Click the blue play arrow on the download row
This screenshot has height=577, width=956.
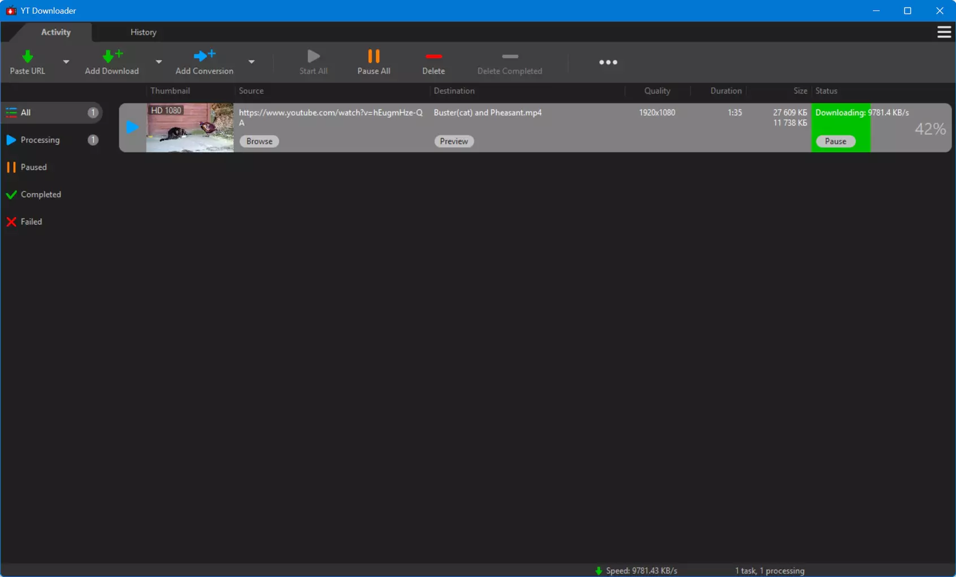pos(132,127)
